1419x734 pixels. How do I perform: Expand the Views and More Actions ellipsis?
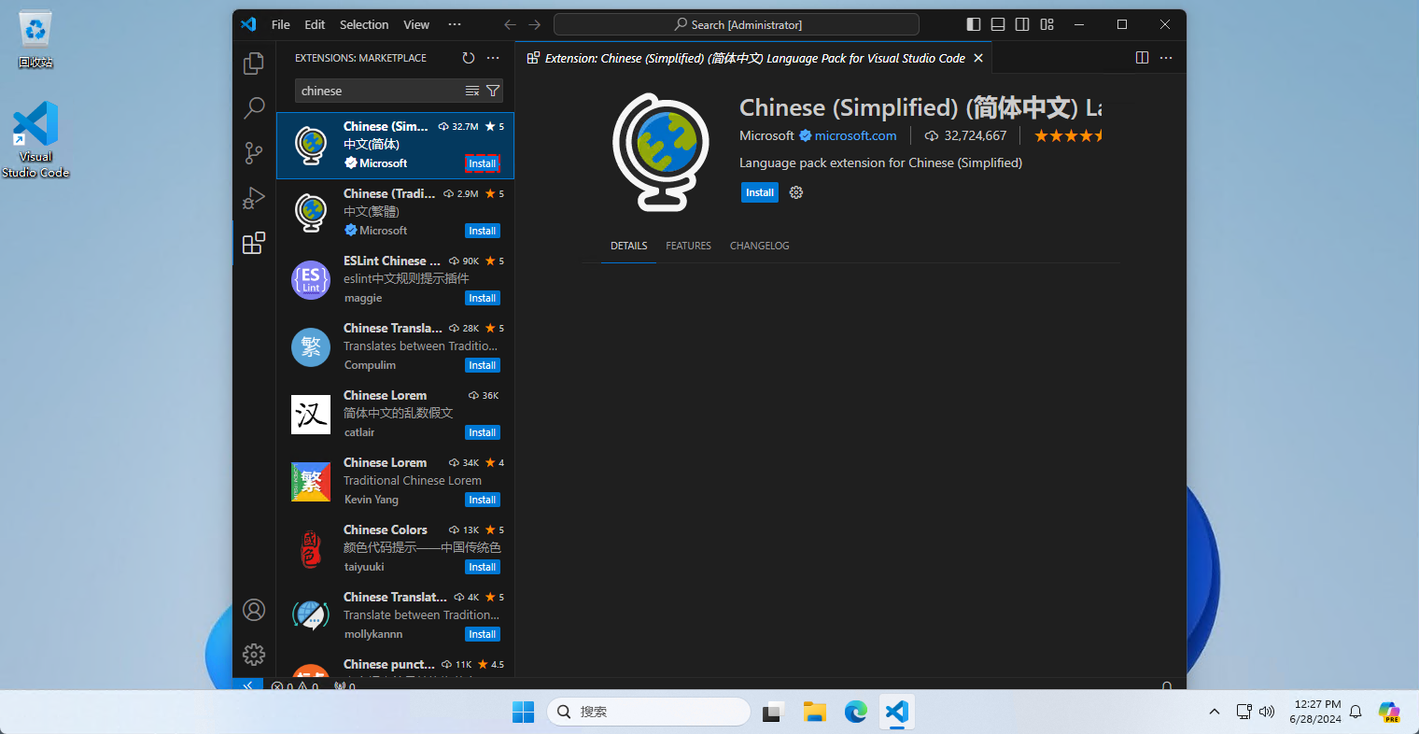click(493, 58)
